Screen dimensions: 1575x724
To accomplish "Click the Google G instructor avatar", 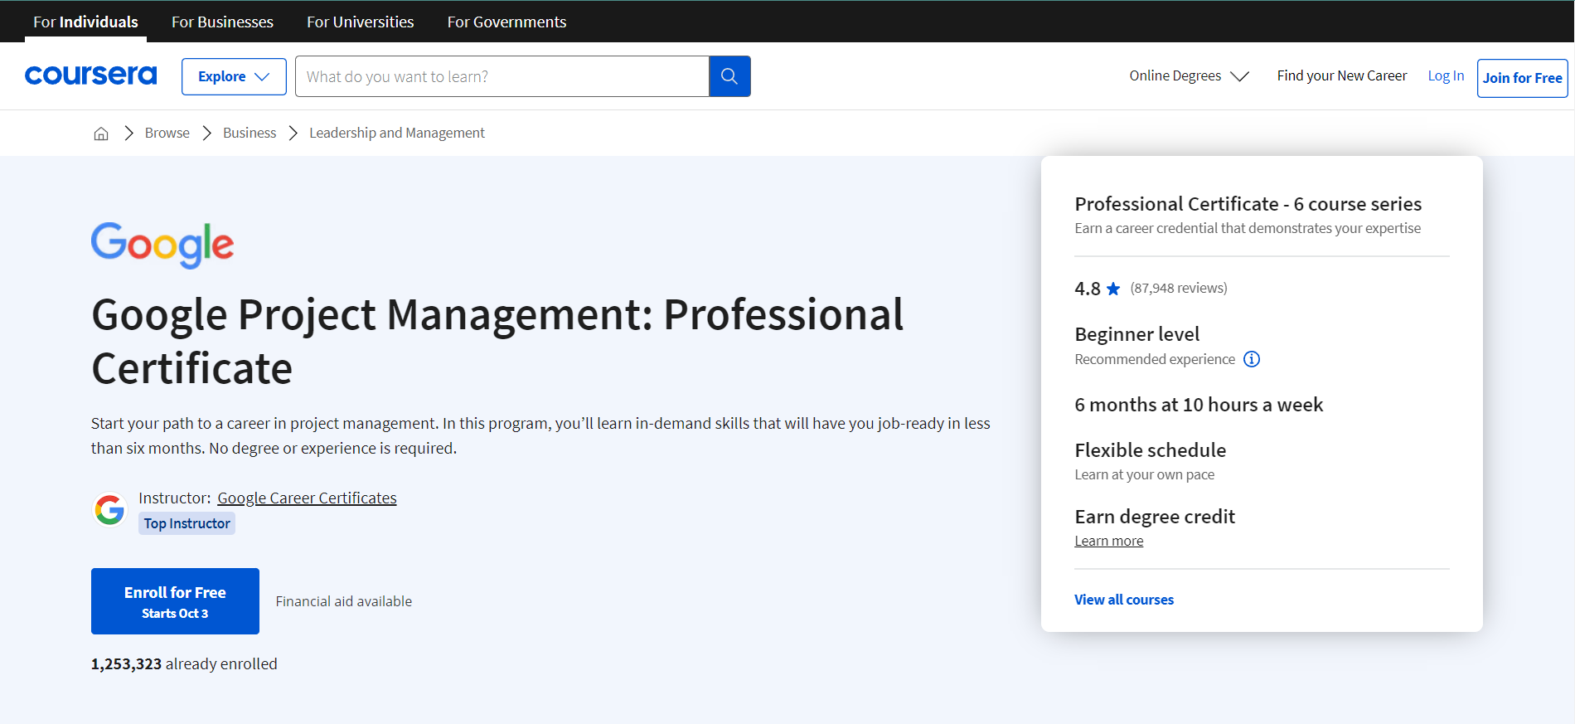I will [109, 509].
